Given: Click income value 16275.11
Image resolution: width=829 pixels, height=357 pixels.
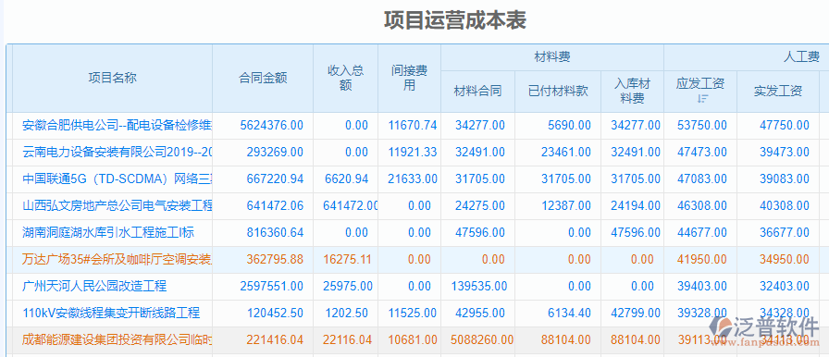Looking at the screenshot, I should 347,259.
